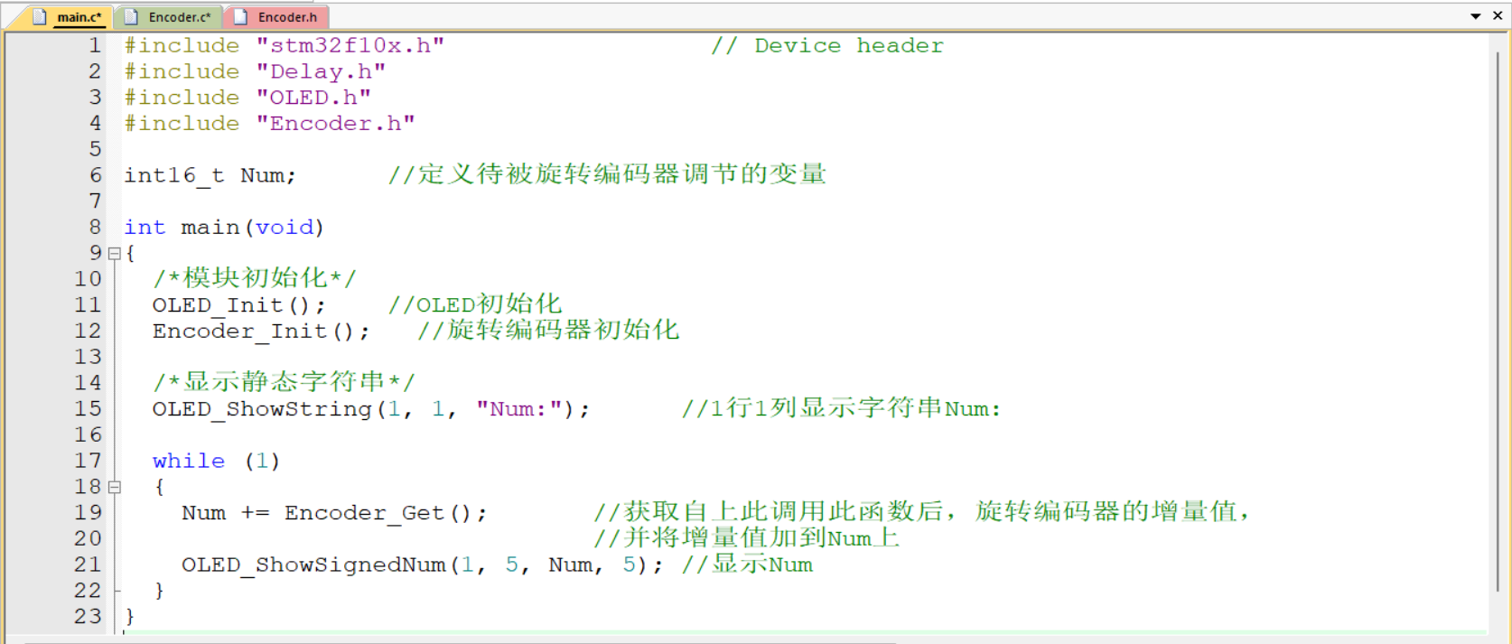The width and height of the screenshot is (1512, 644).
Task: Click the '/*模块初始化*/' comment
Action: click(254, 278)
